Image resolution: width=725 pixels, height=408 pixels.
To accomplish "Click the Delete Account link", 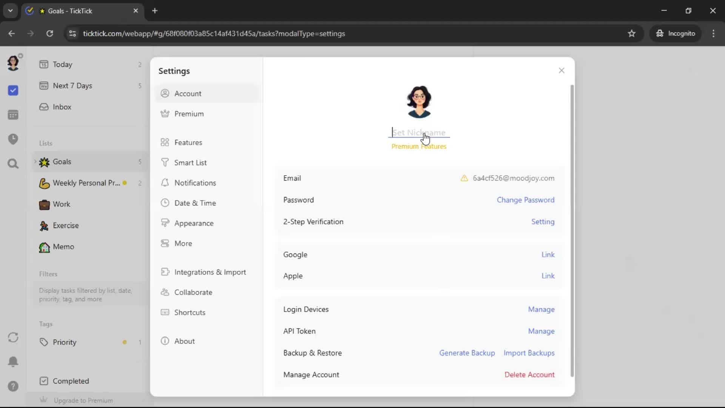I will [x=529, y=375].
